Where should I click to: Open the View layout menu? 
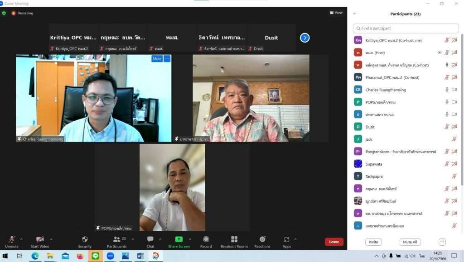(336, 13)
